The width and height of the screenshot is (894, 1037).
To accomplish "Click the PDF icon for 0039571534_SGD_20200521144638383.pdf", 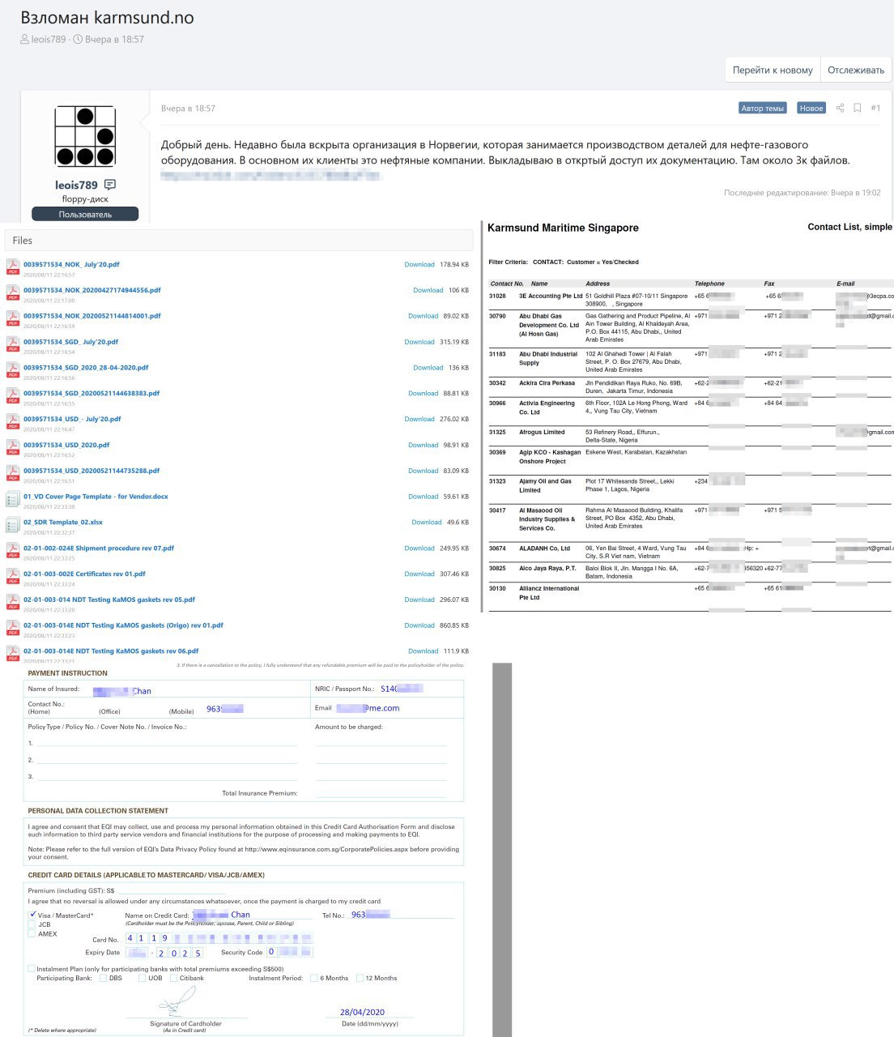I will [x=13, y=396].
